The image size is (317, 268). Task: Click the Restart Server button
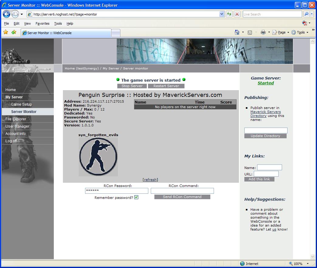tap(166, 86)
